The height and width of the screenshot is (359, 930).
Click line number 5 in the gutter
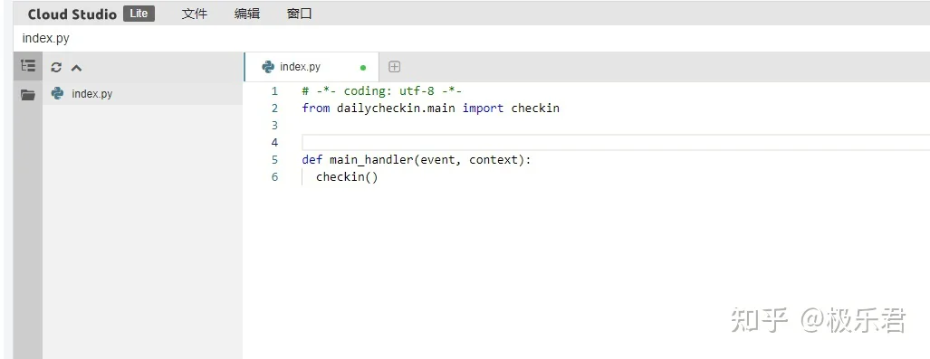[x=274, y=160]
